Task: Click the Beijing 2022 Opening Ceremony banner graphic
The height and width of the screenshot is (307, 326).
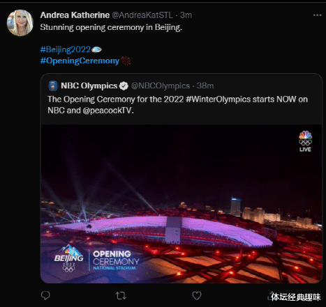Action: coord(97,259)
